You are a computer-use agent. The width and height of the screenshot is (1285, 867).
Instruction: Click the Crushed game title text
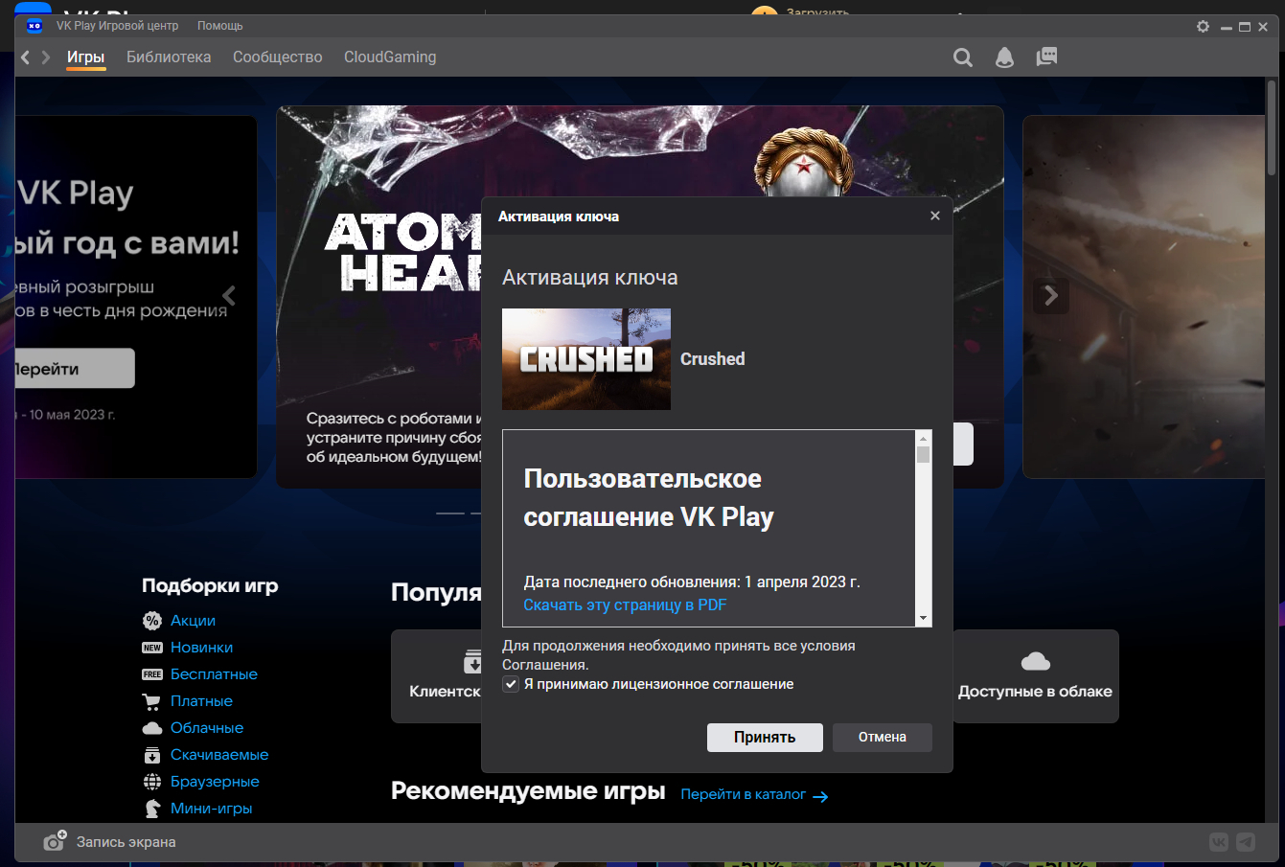(x=713, y=359)
